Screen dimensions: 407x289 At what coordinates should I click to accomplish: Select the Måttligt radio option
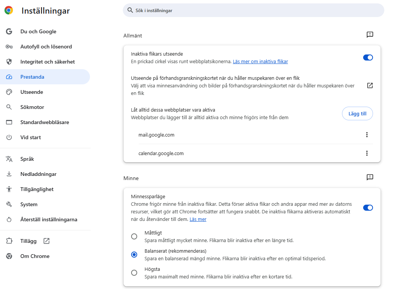[x=134, y=236]
